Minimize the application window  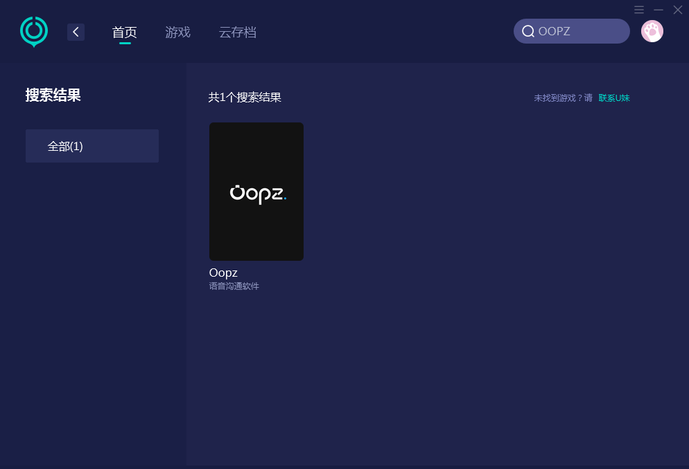[x=659, y=10]
